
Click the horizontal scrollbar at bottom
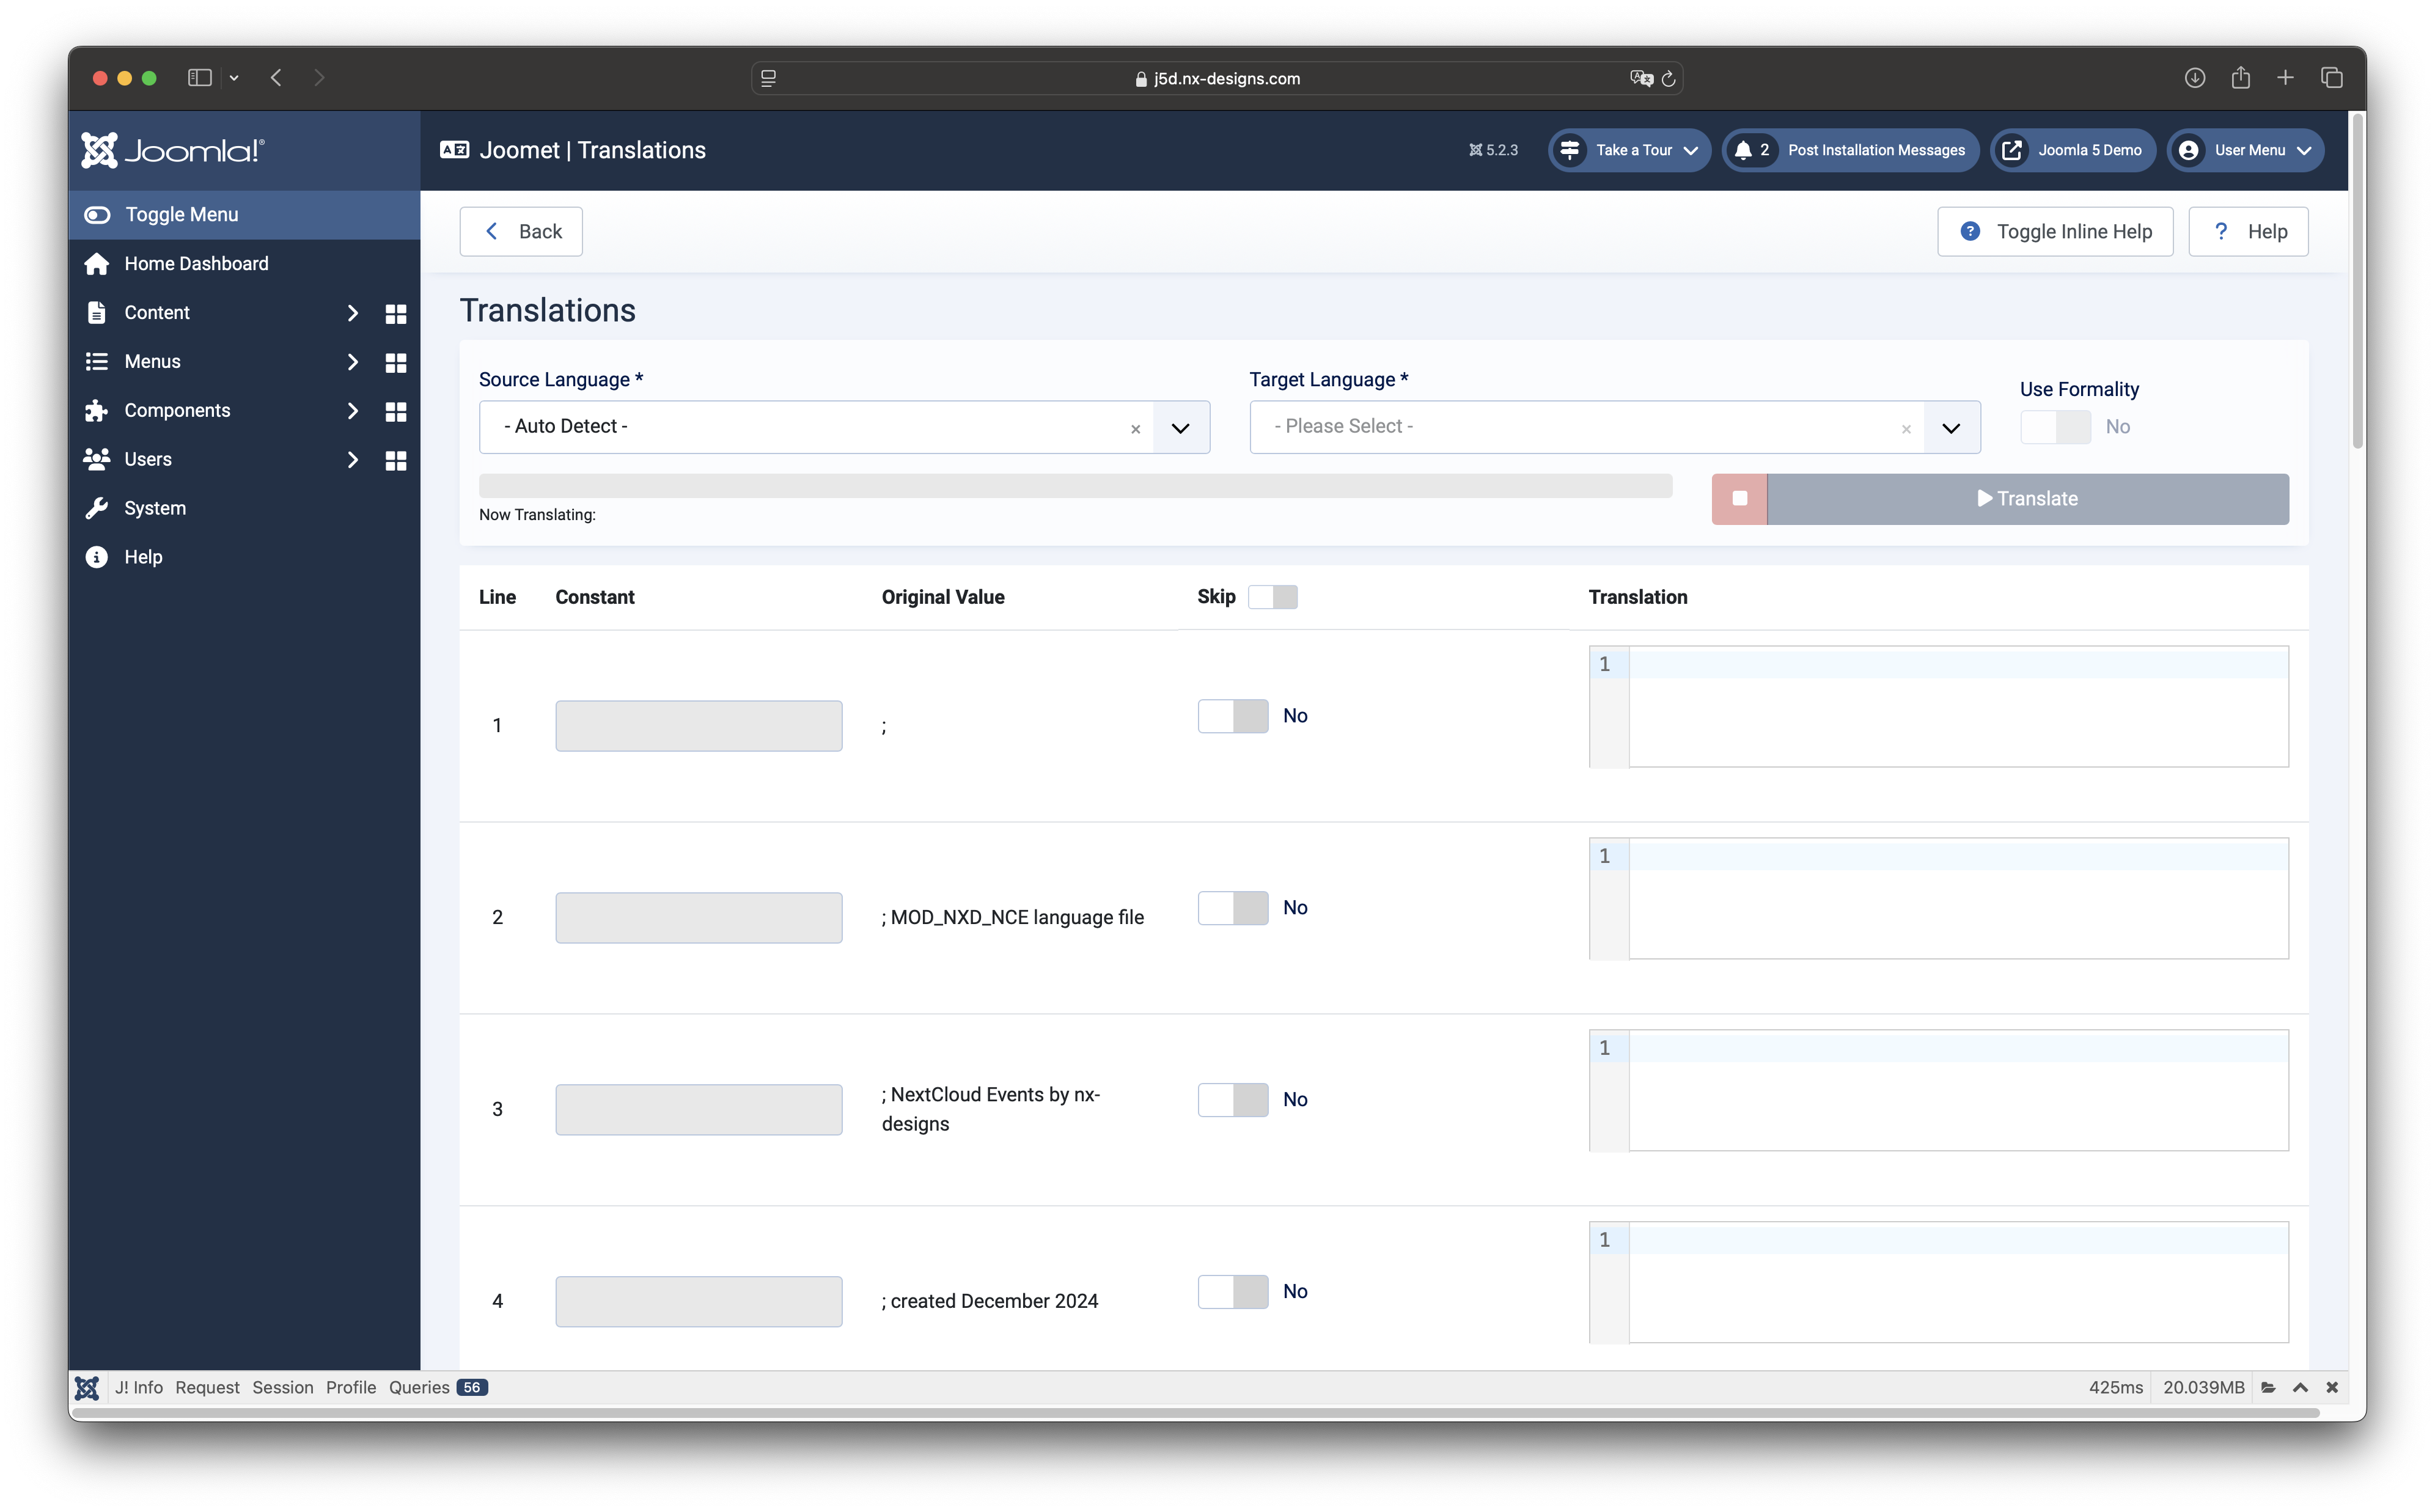click(x=1196, y=1413)
